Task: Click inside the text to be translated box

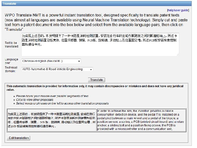Action: point(100,45)
